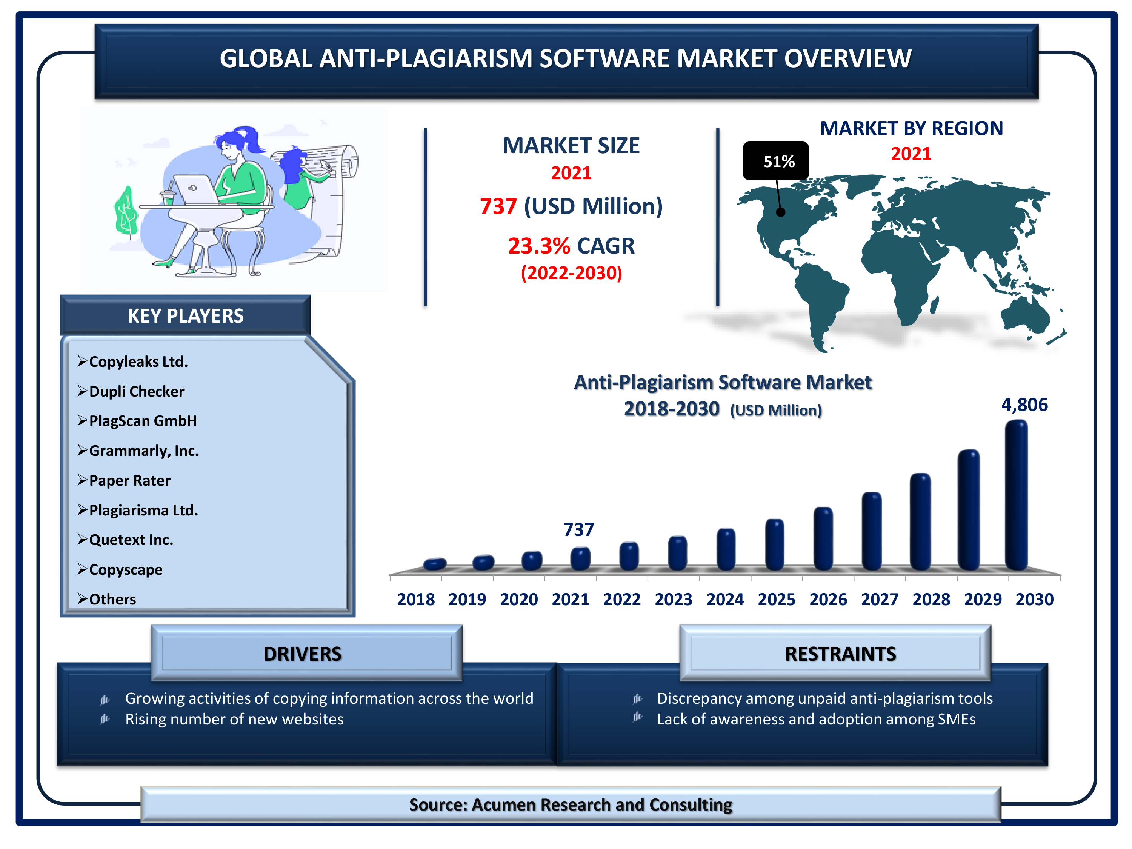
Task: Select Grammarly, Inc. in key players list
Action: click(x=143, y=450)
